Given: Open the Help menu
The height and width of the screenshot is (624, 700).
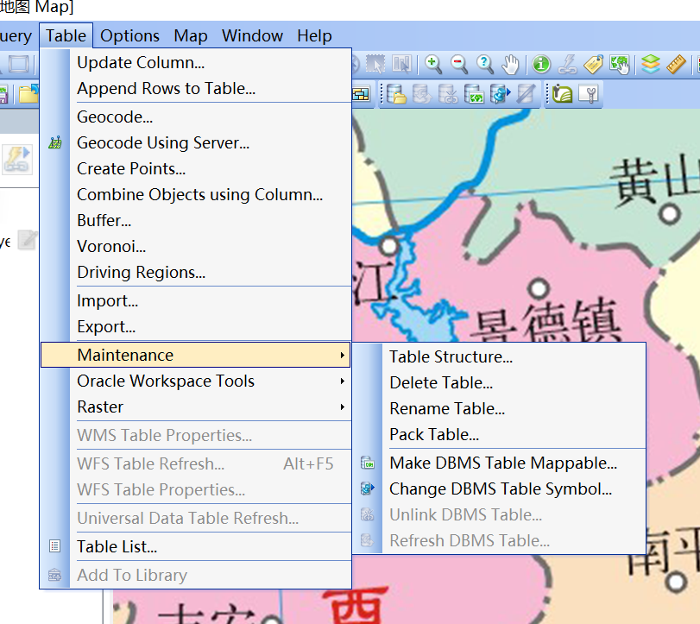Looking at the screenshot, I should pyautogui.click(x=314, y=35).
